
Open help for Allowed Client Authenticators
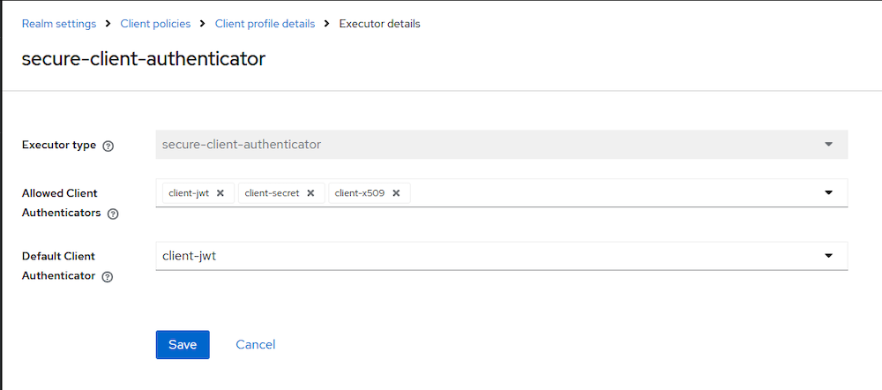coord(113,214)
